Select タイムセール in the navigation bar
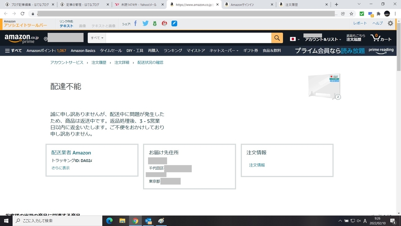Screen dimensions: 401x226 click(111, 50)
